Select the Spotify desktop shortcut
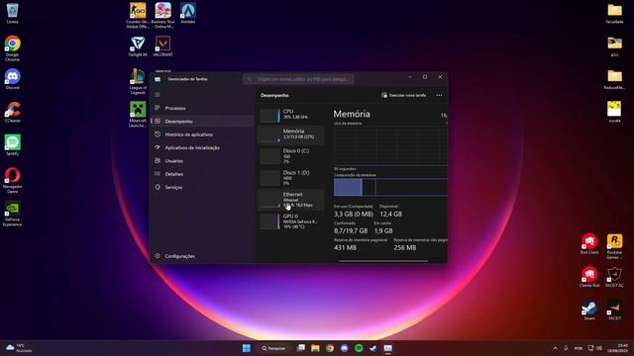 [13, 145]
